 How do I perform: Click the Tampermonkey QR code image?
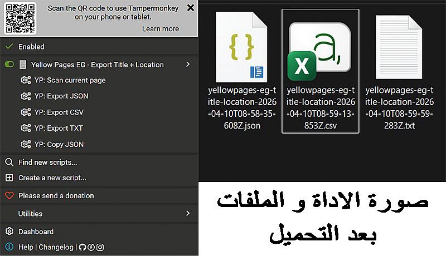point(20,18)
